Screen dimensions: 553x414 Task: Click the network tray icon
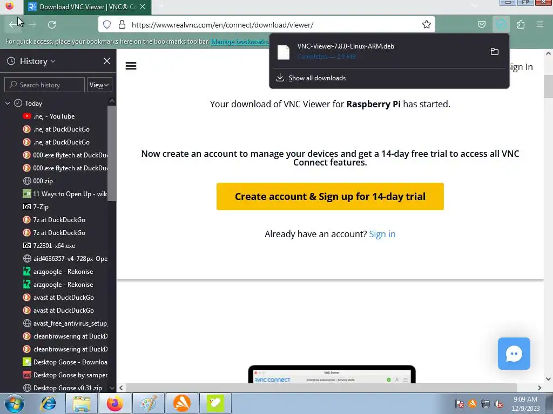click(x=485, y=404)
